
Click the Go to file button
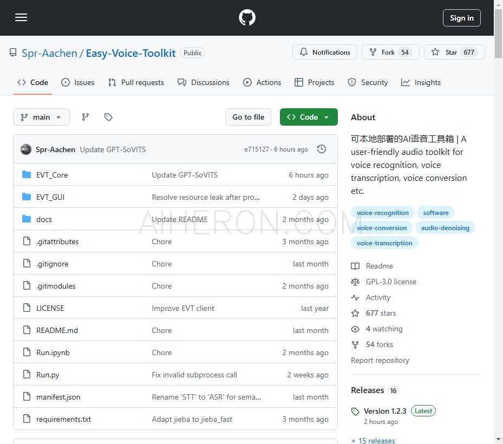pyautogui.click(x=249, y=117)
